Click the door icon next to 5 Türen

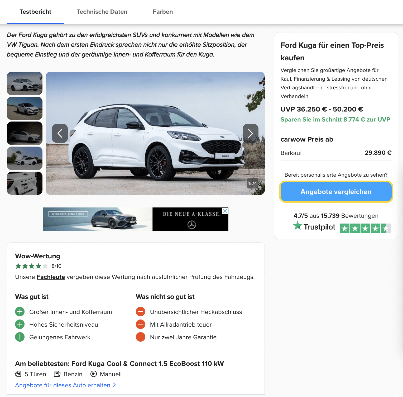click(18, 374)
